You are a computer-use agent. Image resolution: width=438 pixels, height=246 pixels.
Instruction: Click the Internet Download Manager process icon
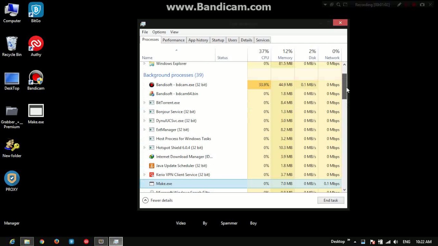[x=152, y=156]
